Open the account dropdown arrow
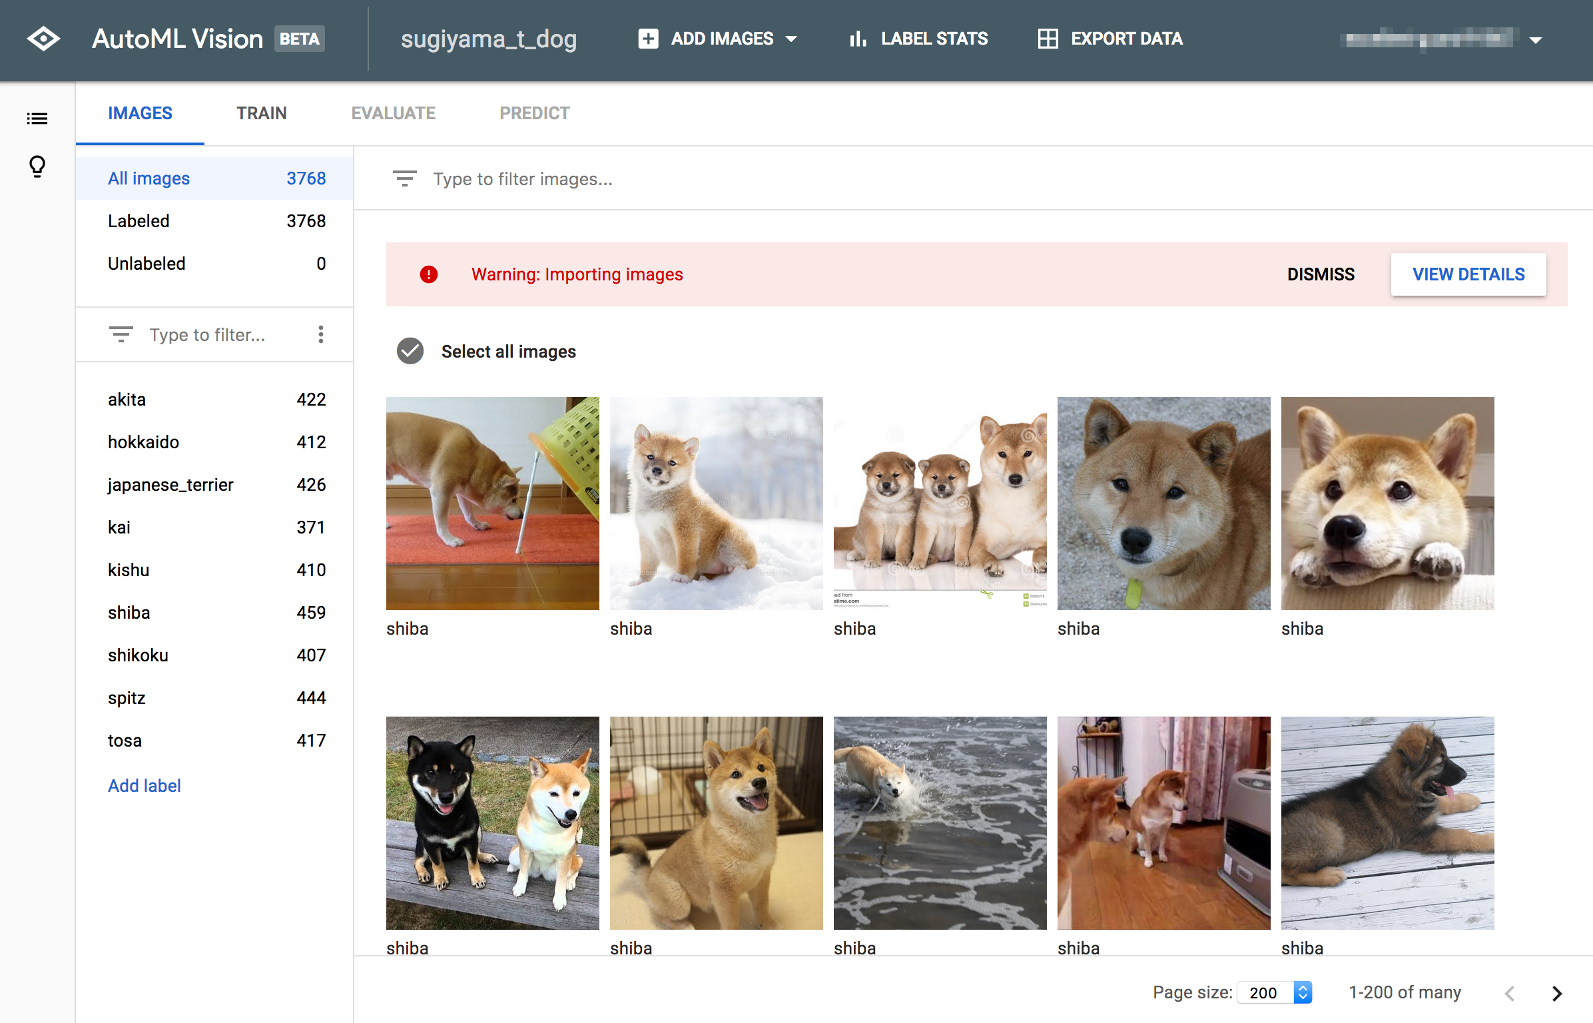 pos(1536,40)
